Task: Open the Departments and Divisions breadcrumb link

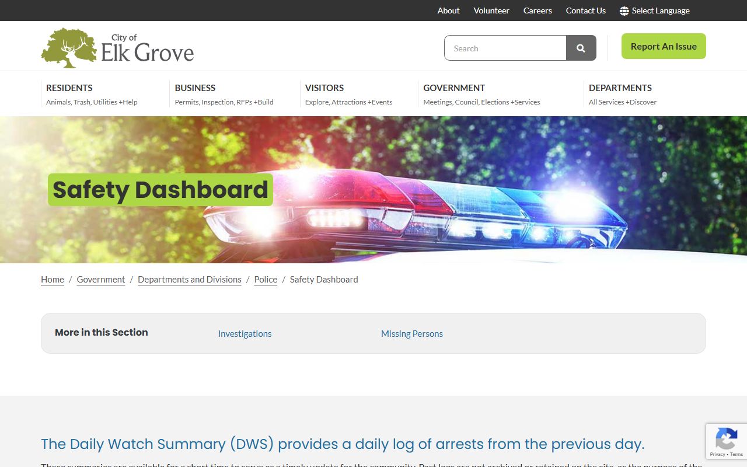Action: (190, 280)
